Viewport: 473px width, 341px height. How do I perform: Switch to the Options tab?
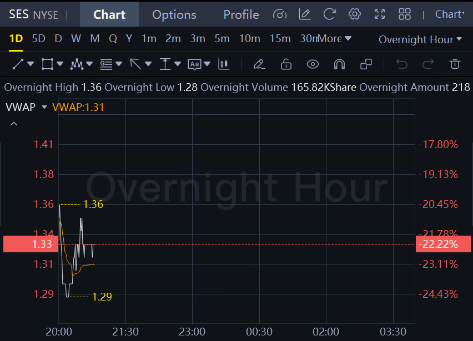click(174, 14)
